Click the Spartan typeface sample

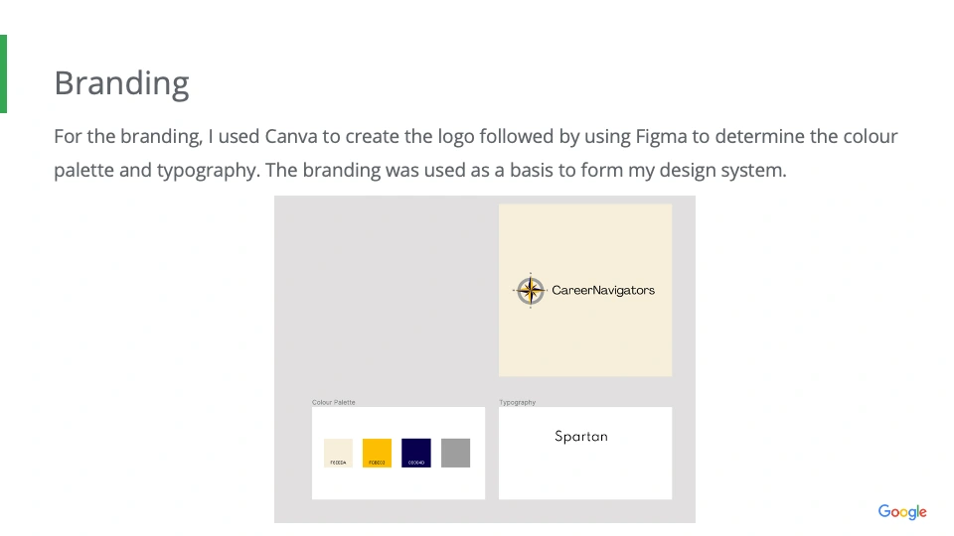point(581,436)
